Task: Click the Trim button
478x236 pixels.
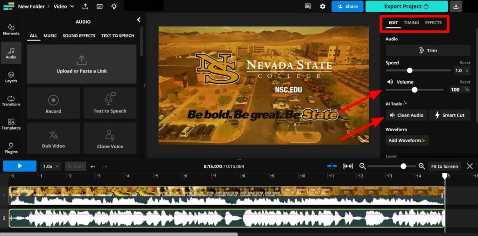Action: pos(428,50)
